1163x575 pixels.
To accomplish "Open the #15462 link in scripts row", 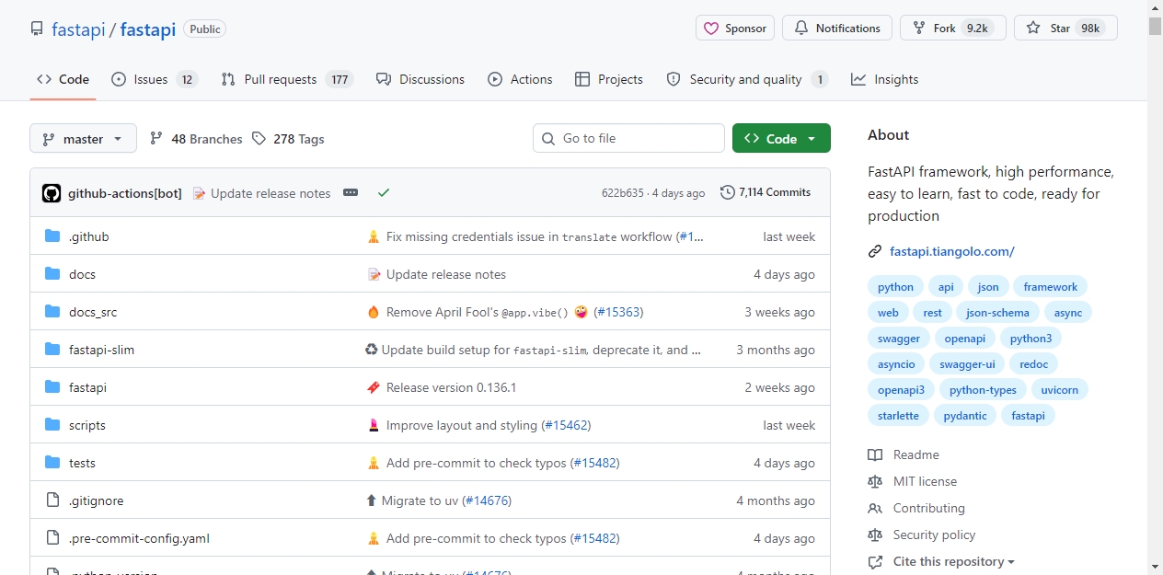I will pyautogui.click(x=566, y=425).
